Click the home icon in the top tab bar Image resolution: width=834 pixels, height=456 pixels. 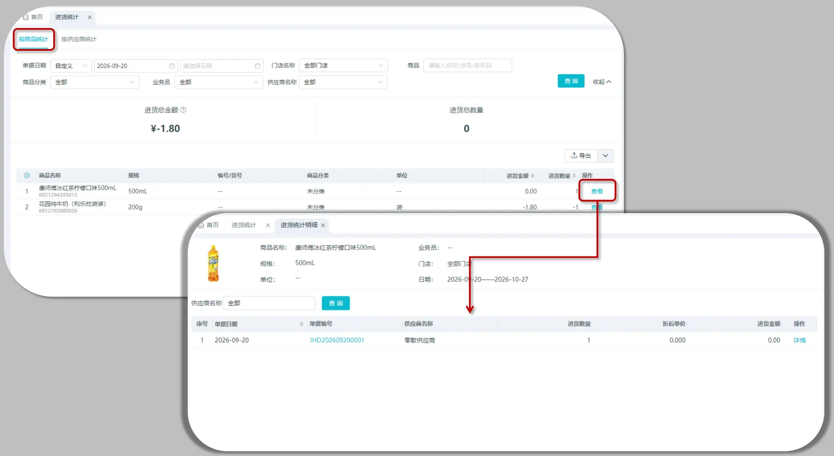tap(26, 17)
